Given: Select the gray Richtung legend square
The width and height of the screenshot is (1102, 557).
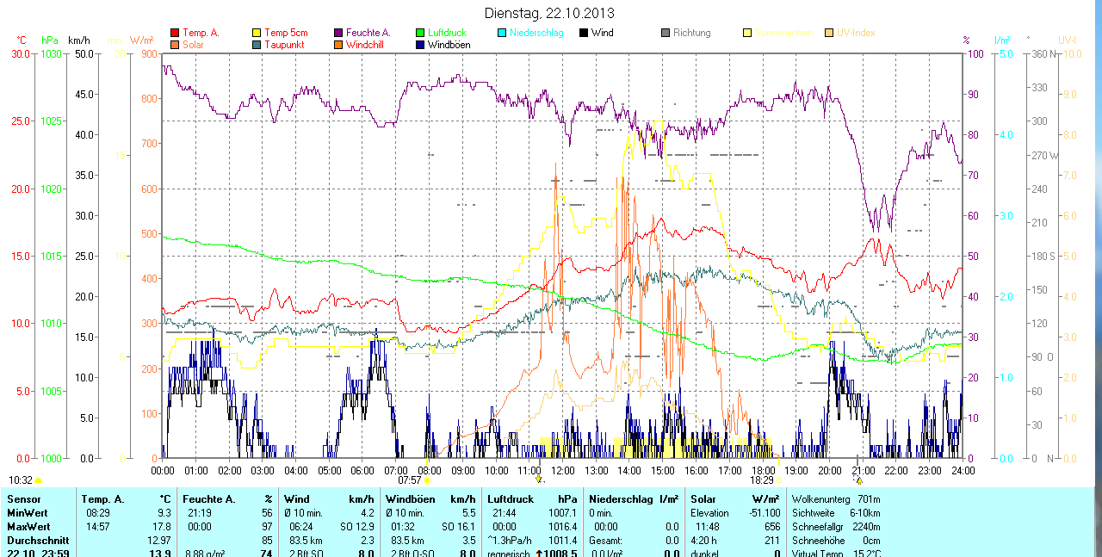Looking at the screenshot, I should point(666,33).
